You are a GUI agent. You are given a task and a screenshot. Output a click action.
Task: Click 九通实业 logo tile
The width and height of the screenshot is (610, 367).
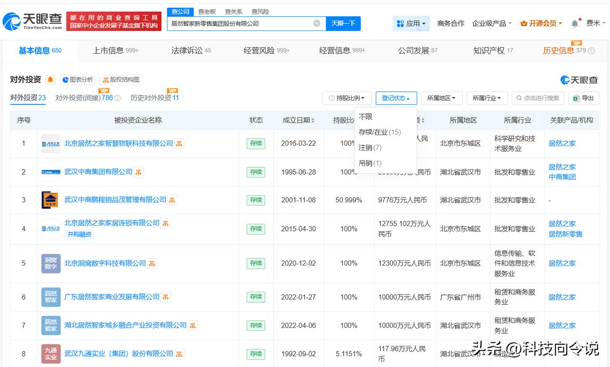pyautogui.click(x=51, y=354)
